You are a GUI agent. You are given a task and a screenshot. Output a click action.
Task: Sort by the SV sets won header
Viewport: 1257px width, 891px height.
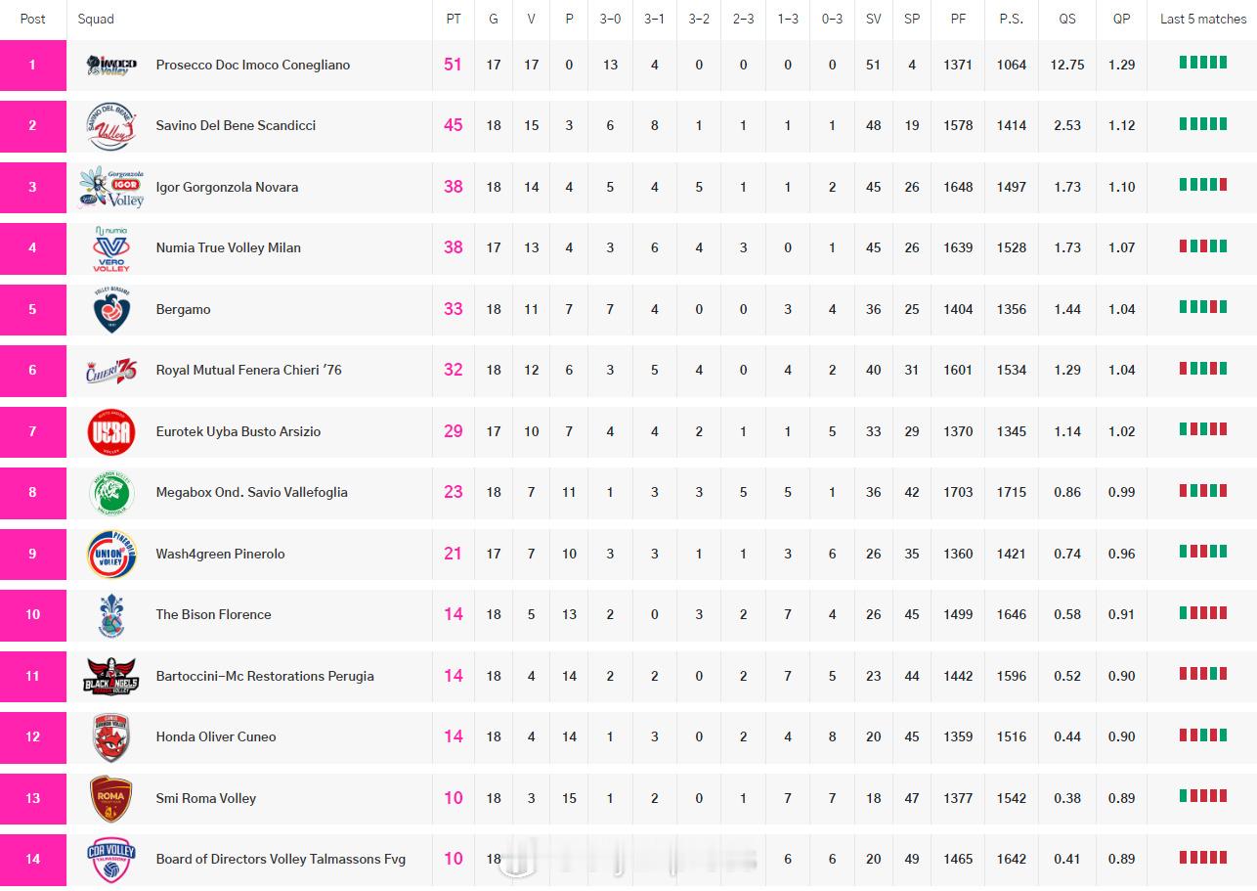pyautogui.click(x=873, y=19)
